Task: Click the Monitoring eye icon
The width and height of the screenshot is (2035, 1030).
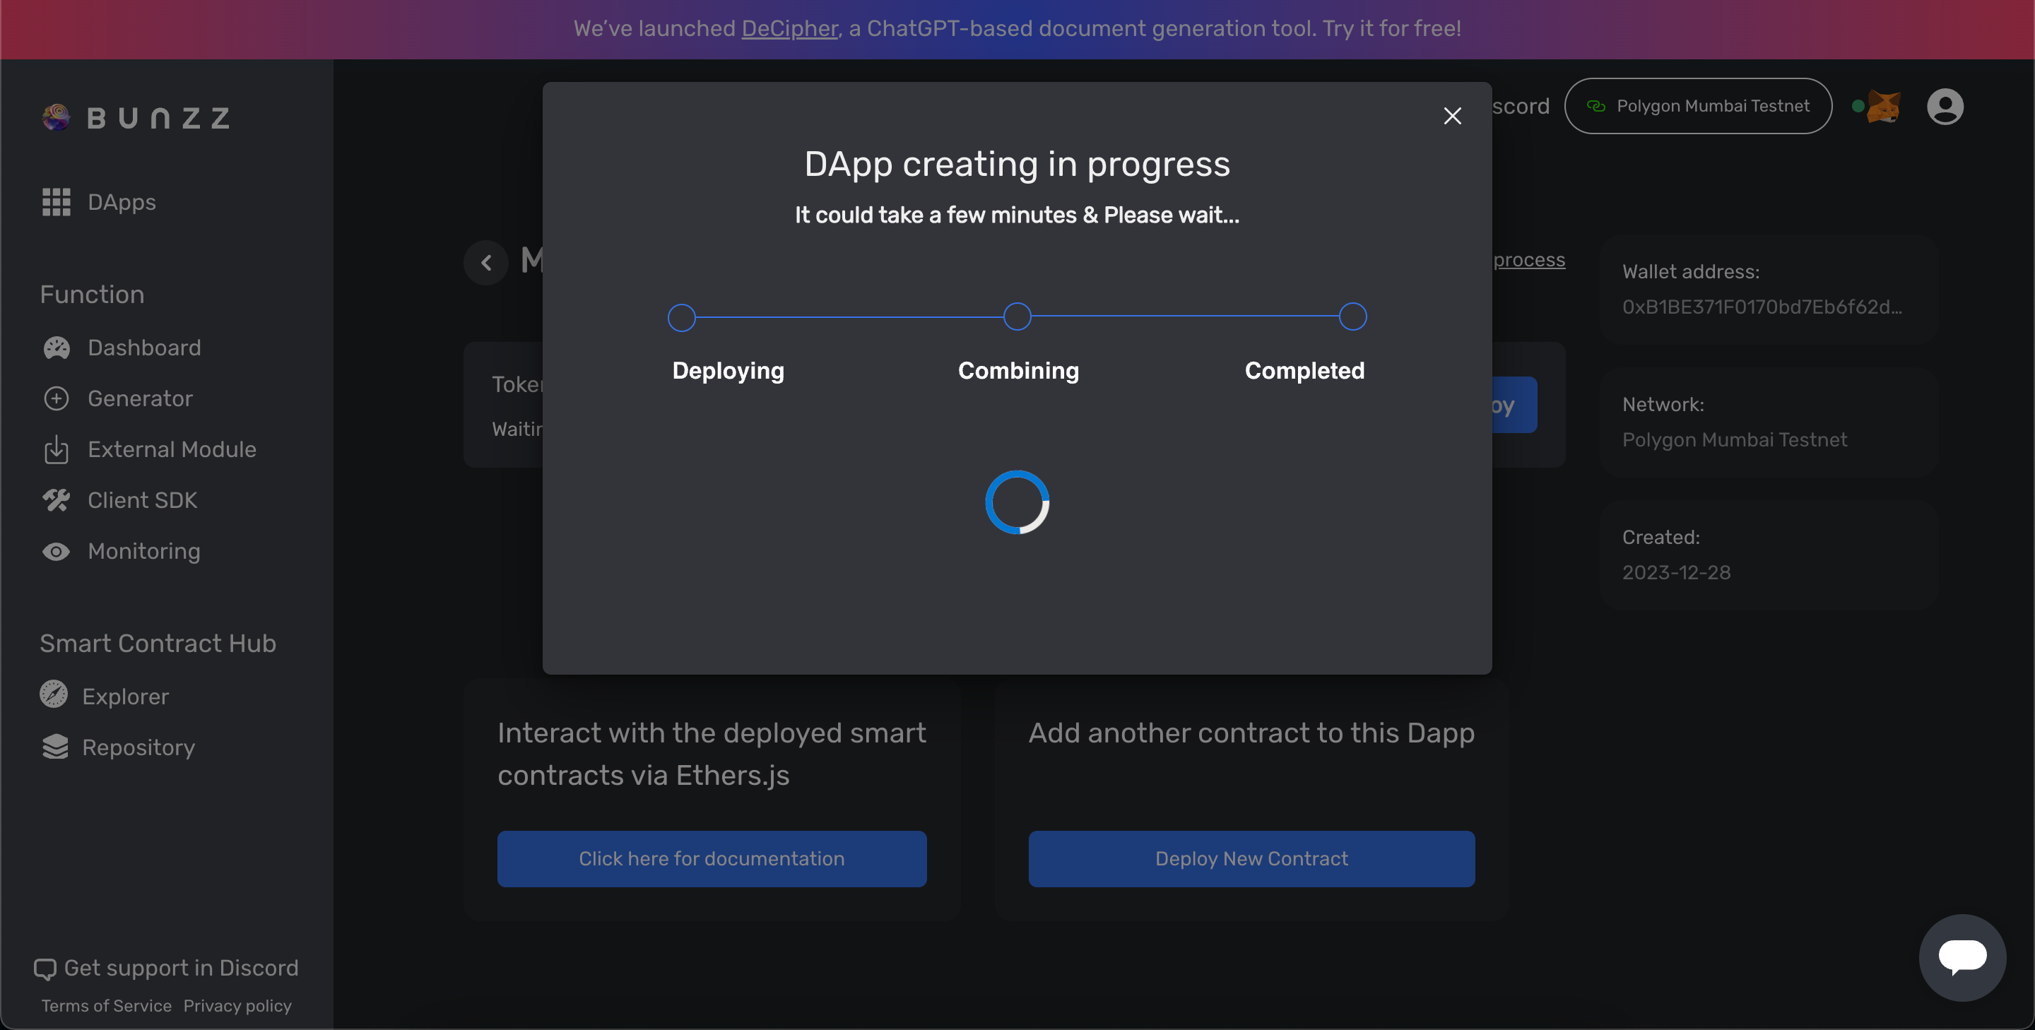Action: pos(56,551)
